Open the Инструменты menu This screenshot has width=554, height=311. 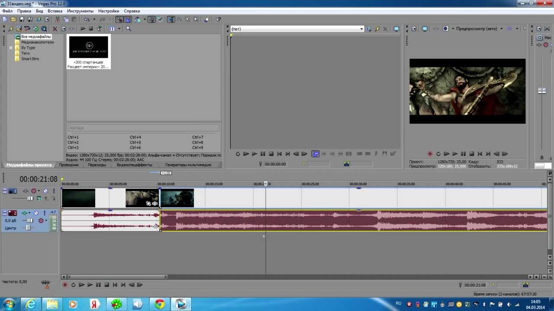pos(80,11)
